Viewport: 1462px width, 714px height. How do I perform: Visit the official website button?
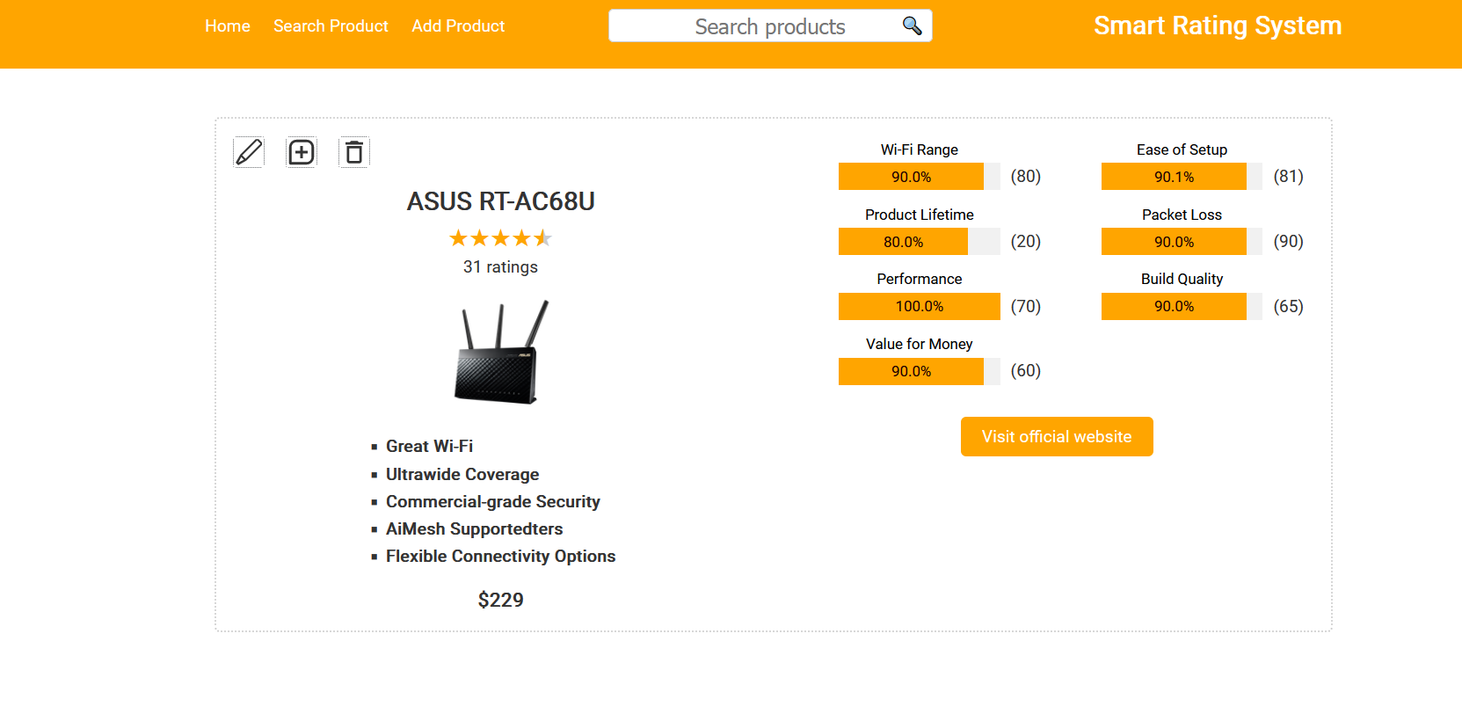(x=1057, y=437)
